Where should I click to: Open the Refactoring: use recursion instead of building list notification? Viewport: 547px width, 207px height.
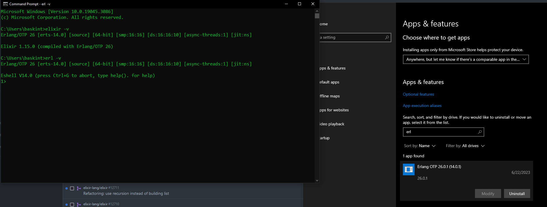pos(126,194)
